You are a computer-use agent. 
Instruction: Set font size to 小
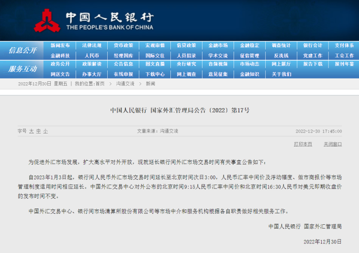coord(45,131)
